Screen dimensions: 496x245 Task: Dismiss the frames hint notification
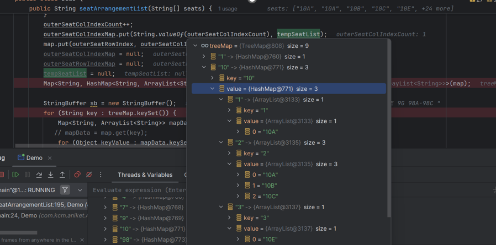coord(82,240)
